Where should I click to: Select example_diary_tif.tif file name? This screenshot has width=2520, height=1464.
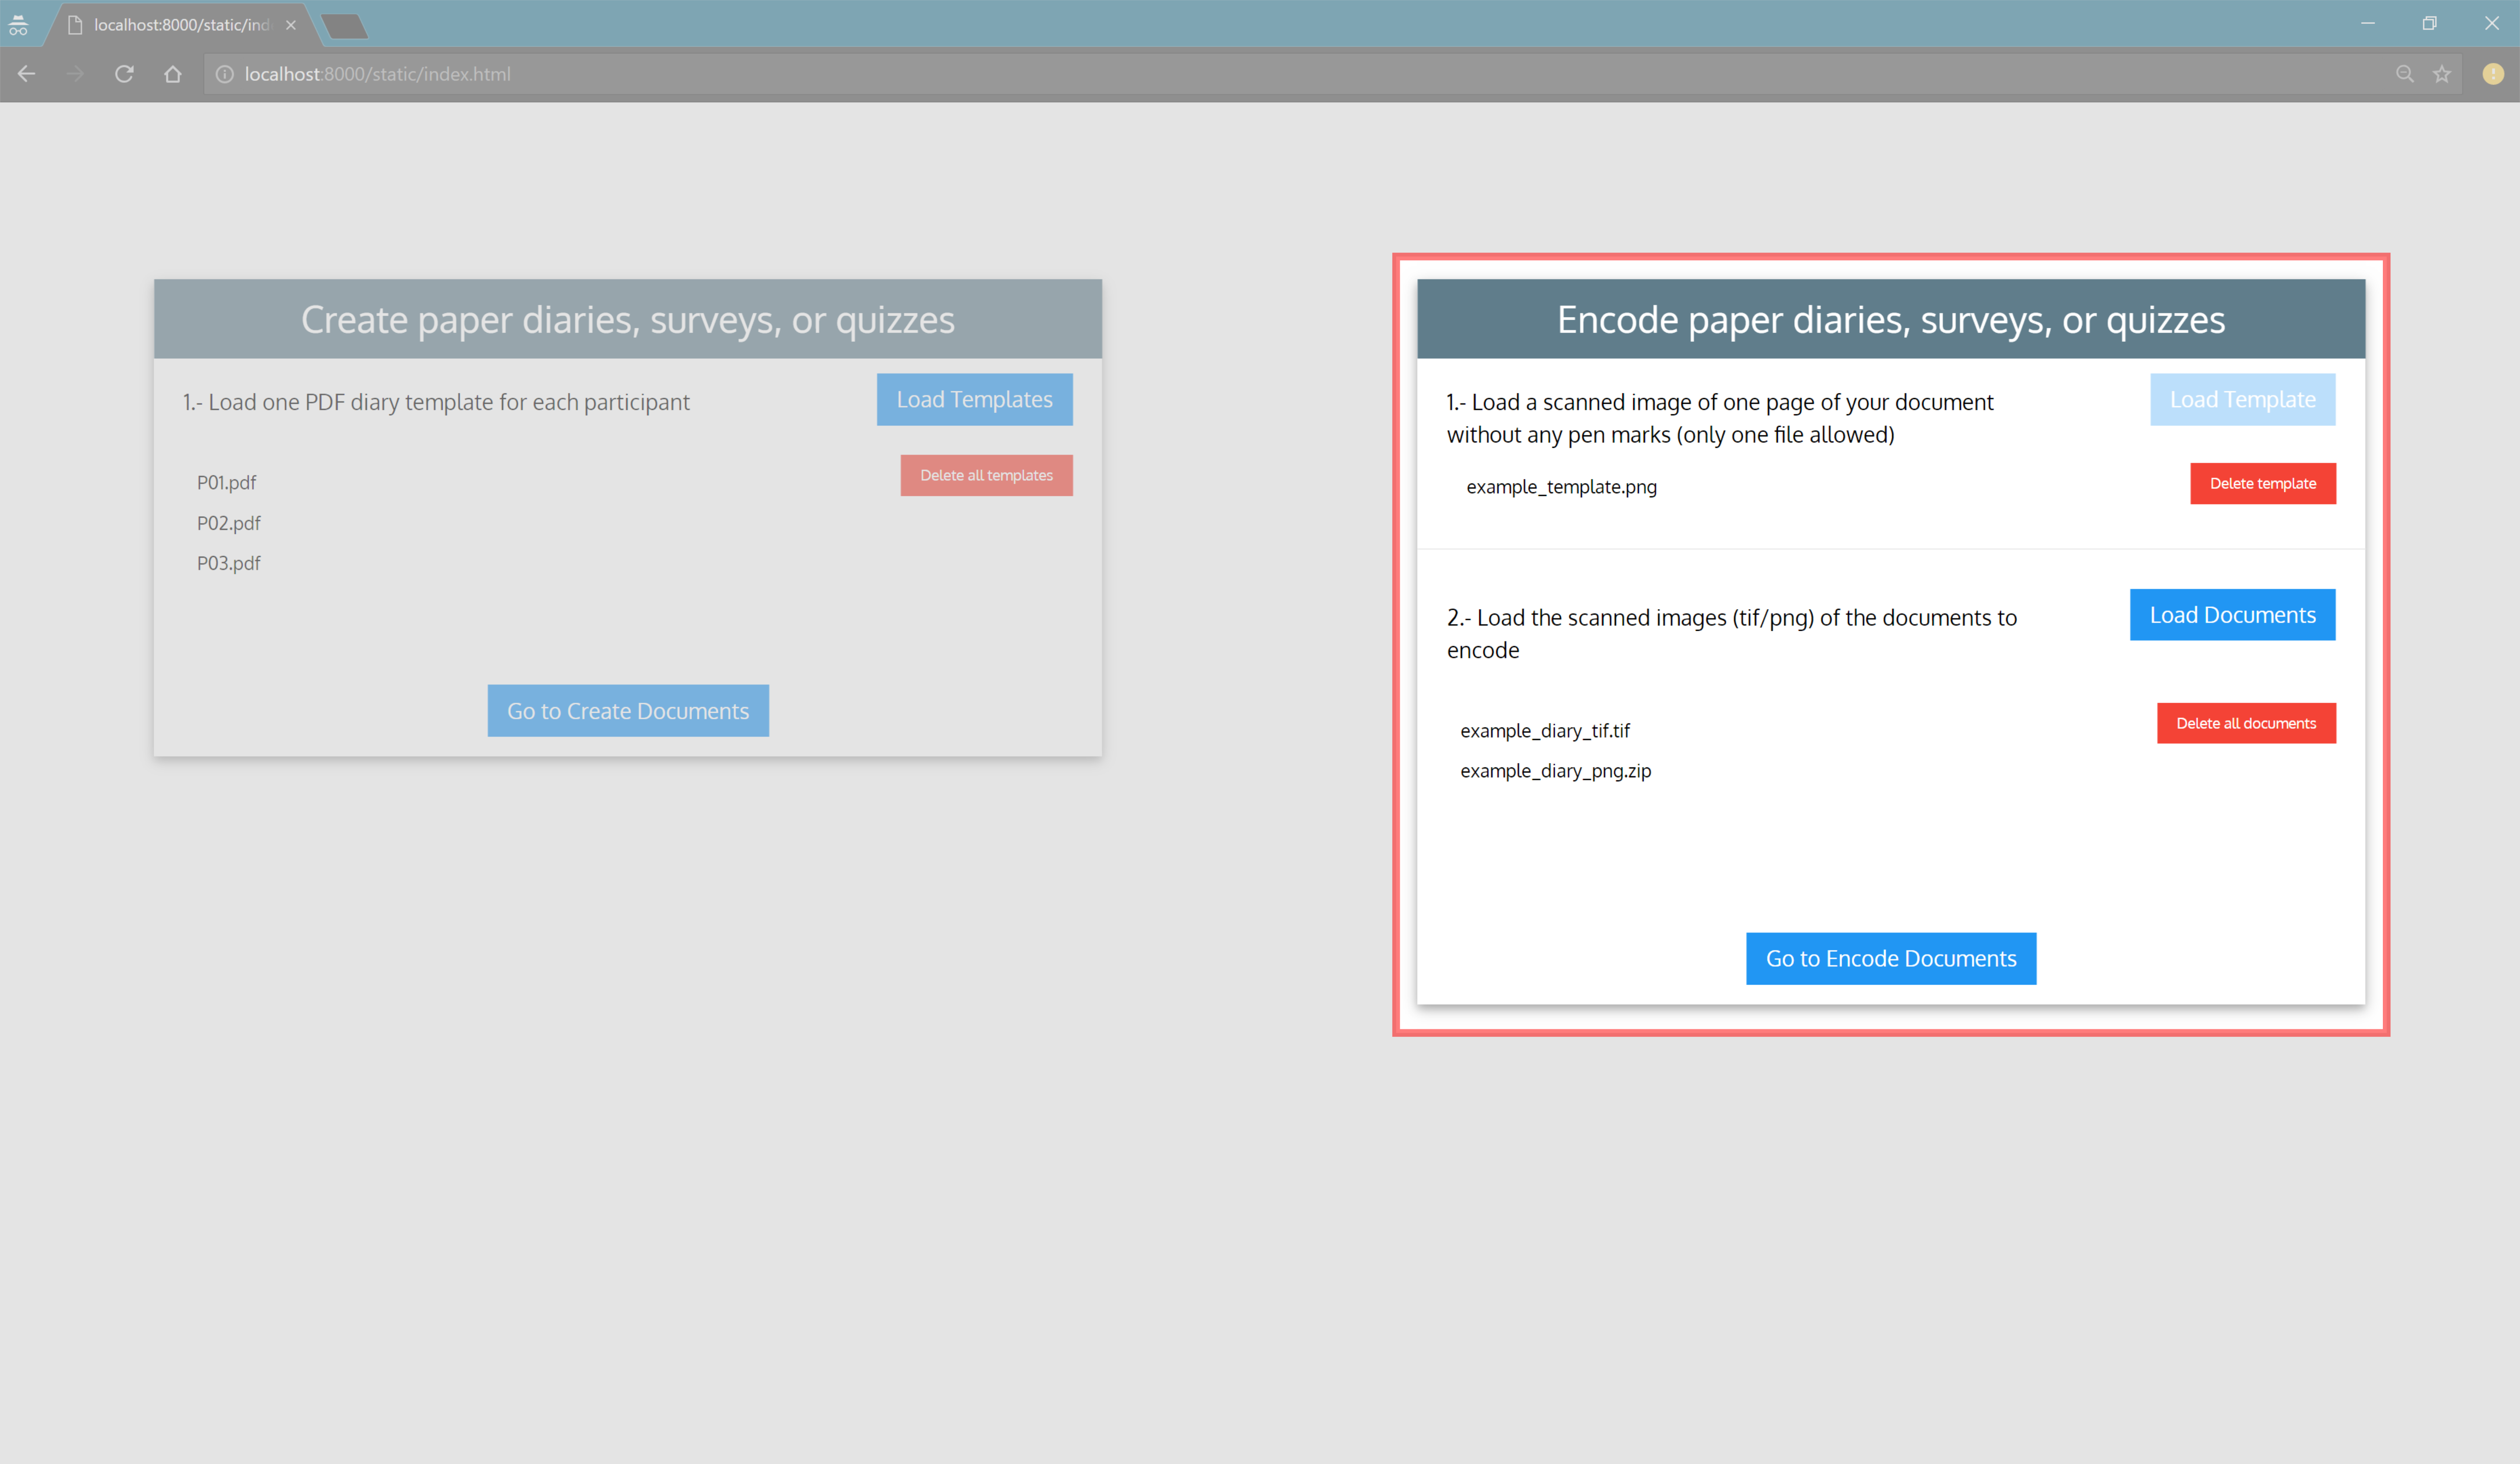(x=1545, y=730)
